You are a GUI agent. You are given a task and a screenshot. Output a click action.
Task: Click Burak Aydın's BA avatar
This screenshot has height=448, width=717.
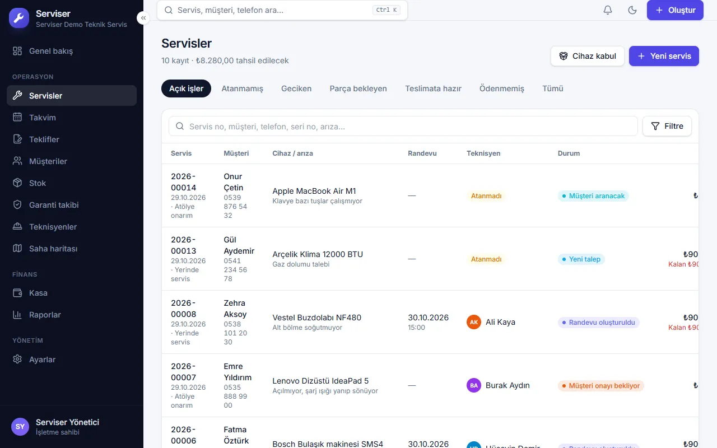tap(474, 385)
